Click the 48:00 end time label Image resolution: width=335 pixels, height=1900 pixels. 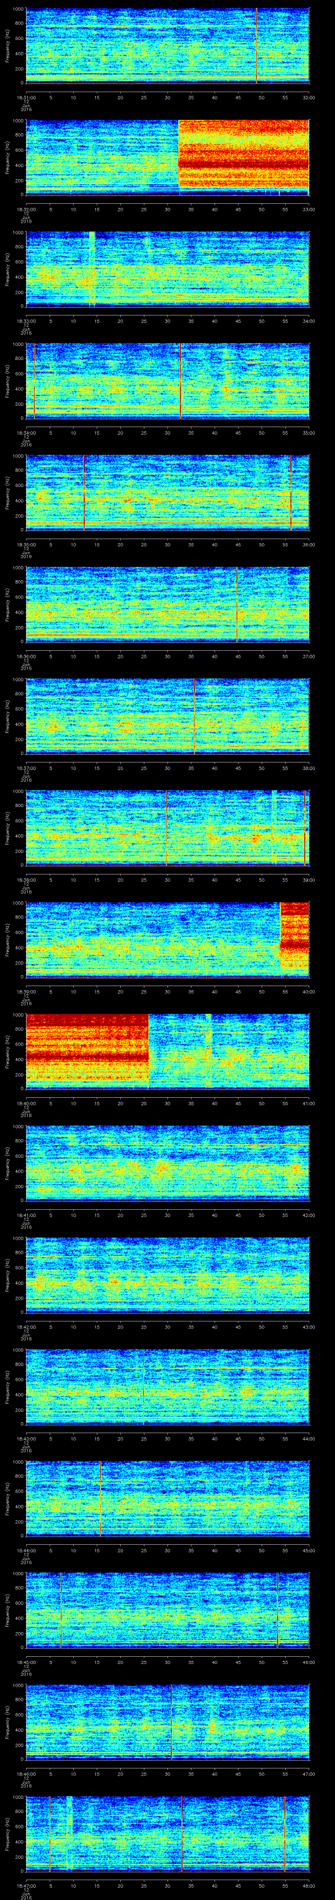(x=309, y=1885)
